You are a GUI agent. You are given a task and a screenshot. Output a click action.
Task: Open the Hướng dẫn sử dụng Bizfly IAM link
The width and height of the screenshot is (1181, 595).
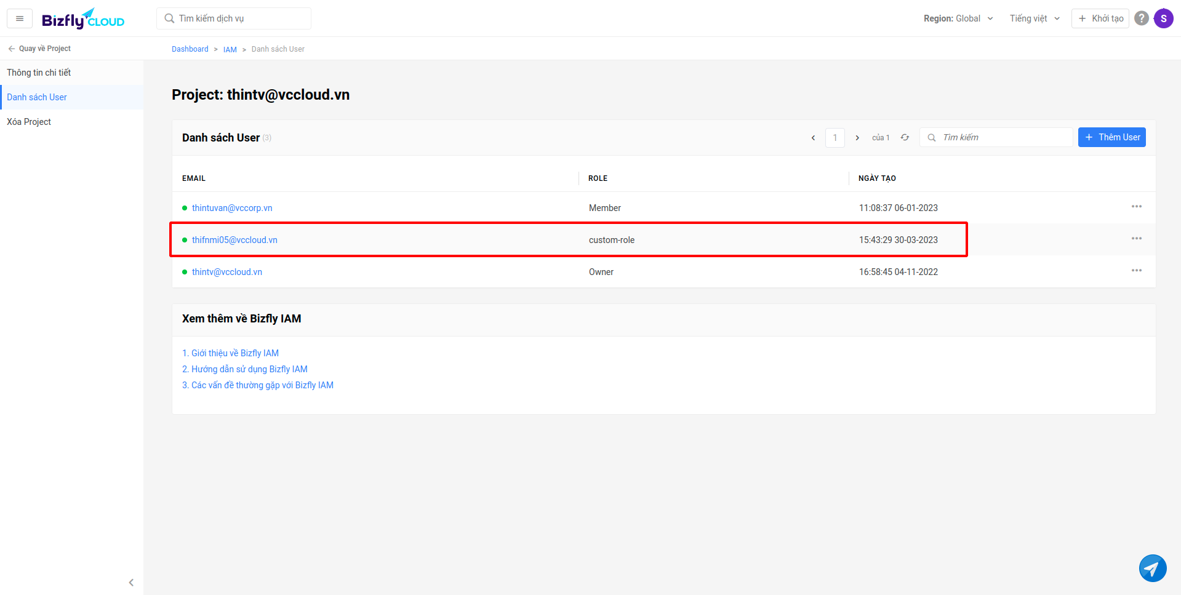pyautogui.click(x=245, y=369)
